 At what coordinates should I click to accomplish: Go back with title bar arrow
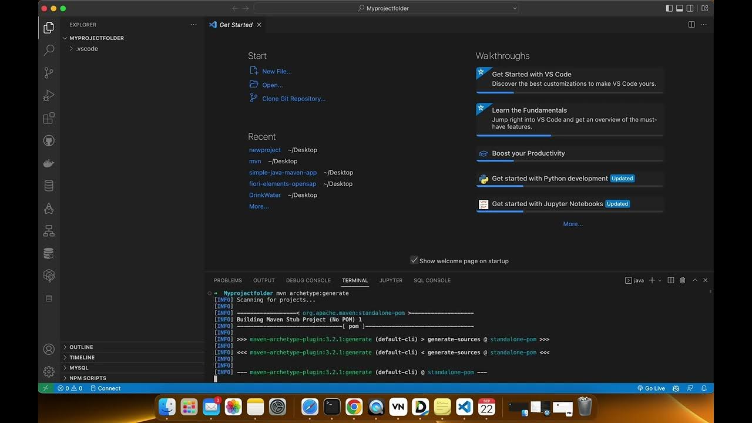point(235,8)
